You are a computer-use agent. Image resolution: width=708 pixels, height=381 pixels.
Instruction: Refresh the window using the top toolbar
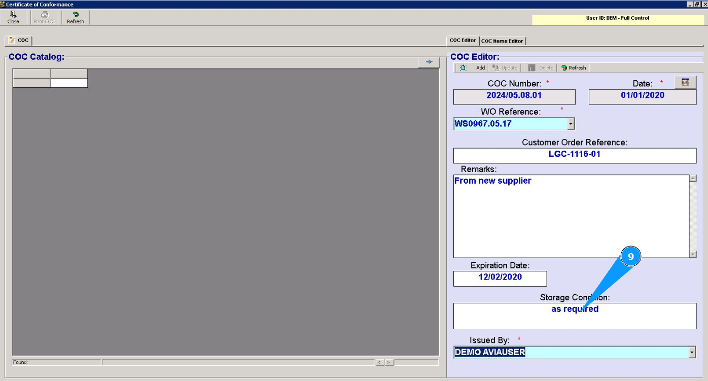tap(76, 17)
